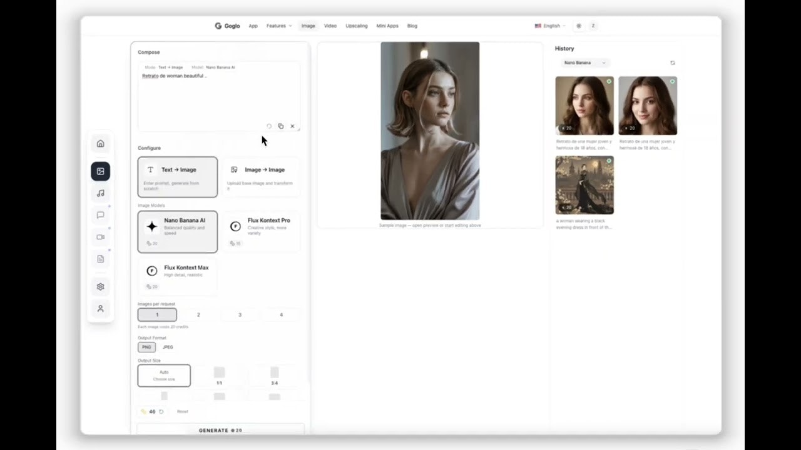Image resolution: width=801 pixels, height=450 pixels.
Task: Open the Chat tool in the sidebar
Action: click(100, 215)
